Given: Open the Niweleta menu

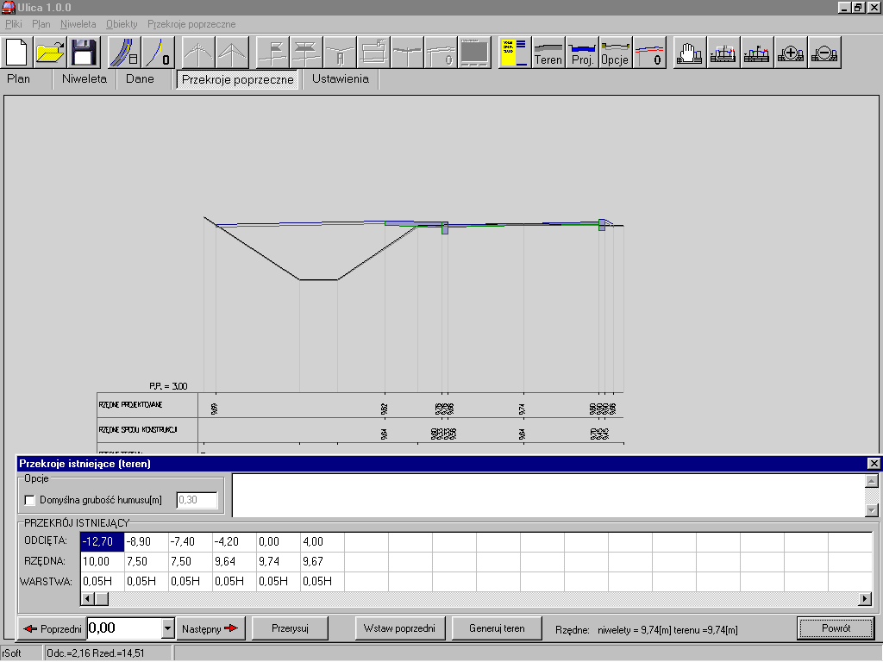Looking at the screenshot, I should [x=78, y=24].
